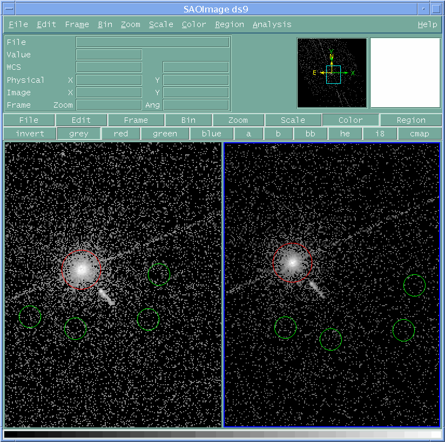This screenshot has width=445, height=442.
Task: Click the Bin button in the button bar
Action: pyautogui.click(x=188, y=120)
